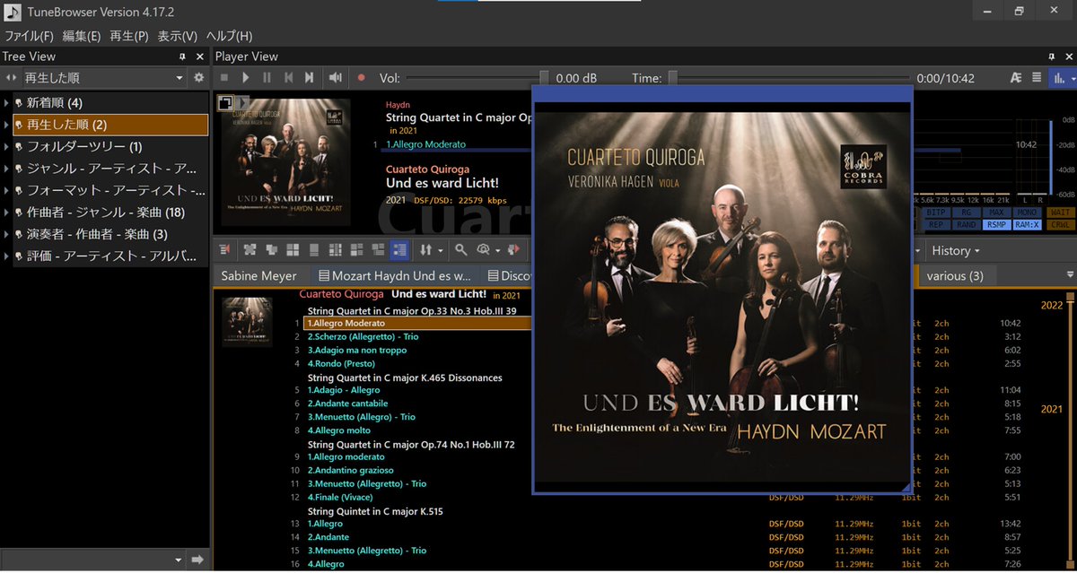This screenshot has width=1077, height=573.
Task: Expand the フォーマット - アーティスト node
Action: coord(7,190)
